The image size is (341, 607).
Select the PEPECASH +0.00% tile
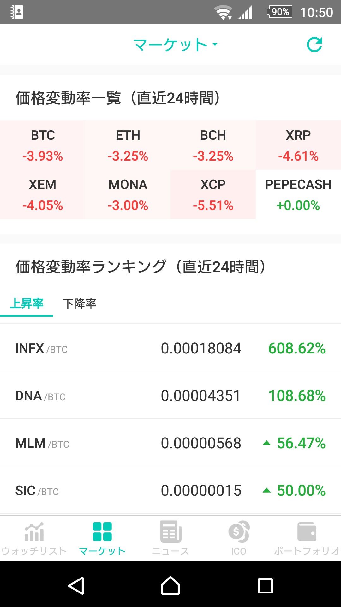tap(298, 195)
